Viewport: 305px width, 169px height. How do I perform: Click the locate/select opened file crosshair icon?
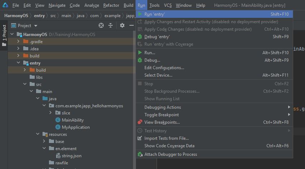101,25
